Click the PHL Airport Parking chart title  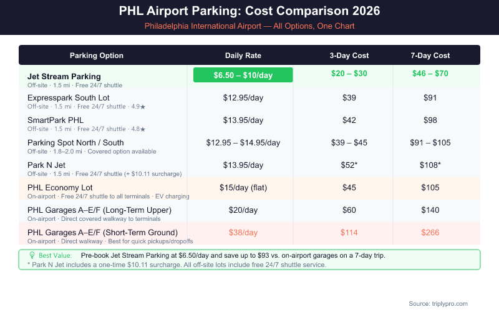click(x=249, y=12)
